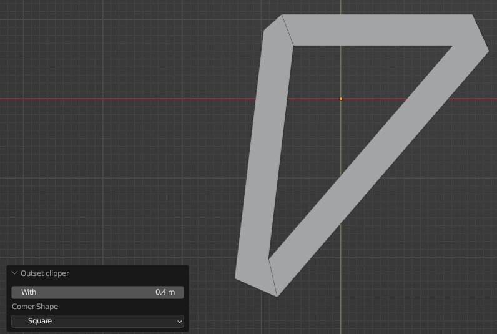Image resolution: width=497 pixels, height=334 pixels.
Task: Click the Corner Shape label
Action: click(35, 307)
